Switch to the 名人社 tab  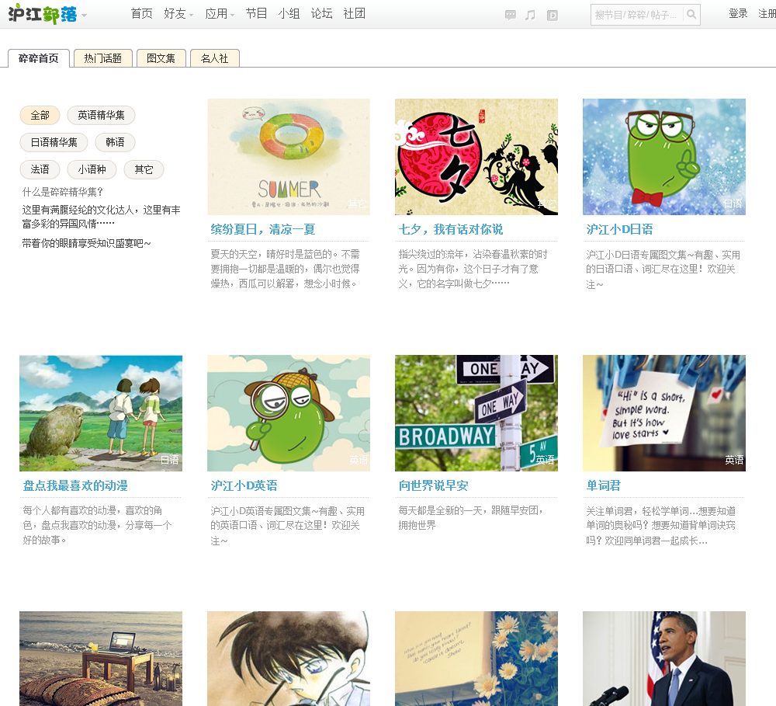pos(215,58)
